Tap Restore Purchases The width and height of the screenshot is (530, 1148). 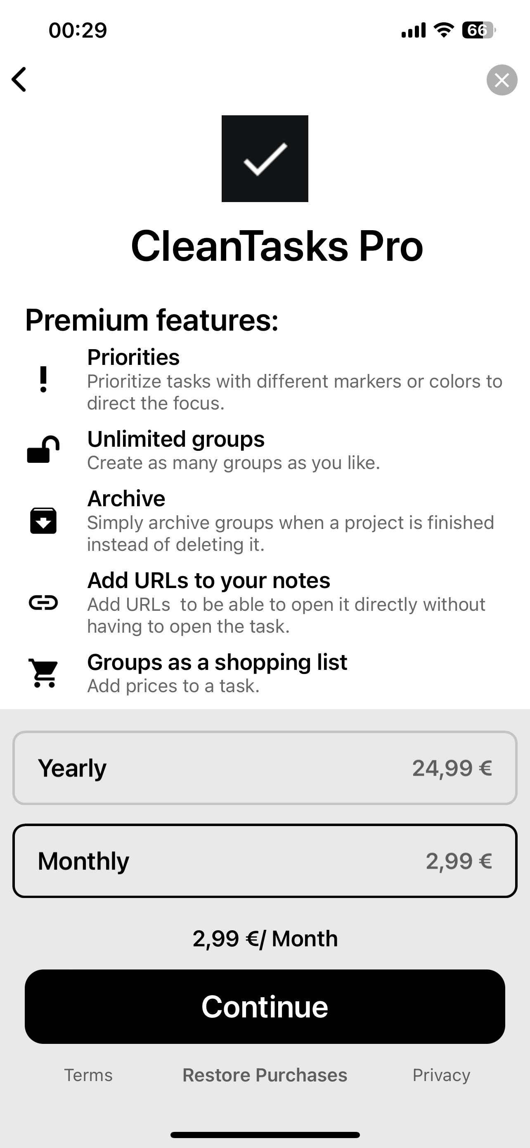265,1075
